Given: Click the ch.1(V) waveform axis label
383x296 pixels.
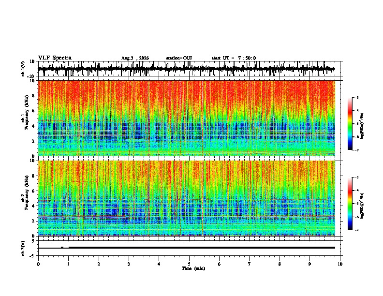Looking at the screenshot, I should point(23,69).
